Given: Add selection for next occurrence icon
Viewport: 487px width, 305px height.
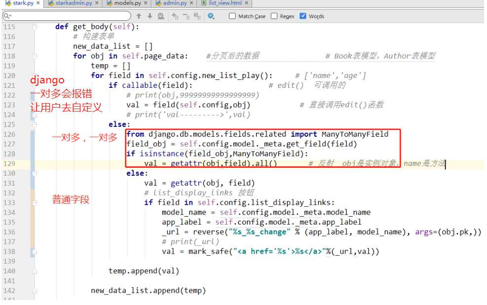Looking at the screenshot, I should [x=175, y=16].
